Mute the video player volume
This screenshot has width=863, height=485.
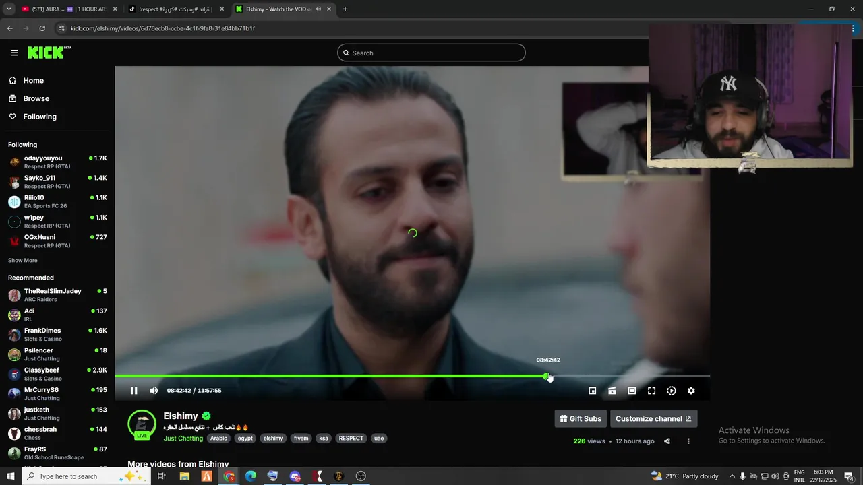[154, 391]
